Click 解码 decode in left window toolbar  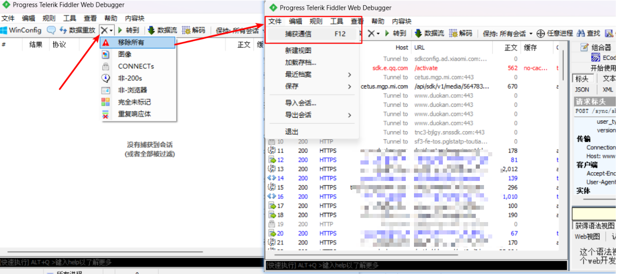click(x=194, y=30)
